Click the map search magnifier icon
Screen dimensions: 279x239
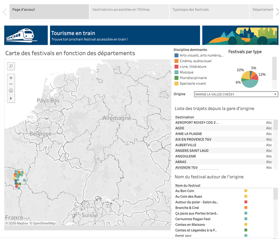(x=11, y=66)
